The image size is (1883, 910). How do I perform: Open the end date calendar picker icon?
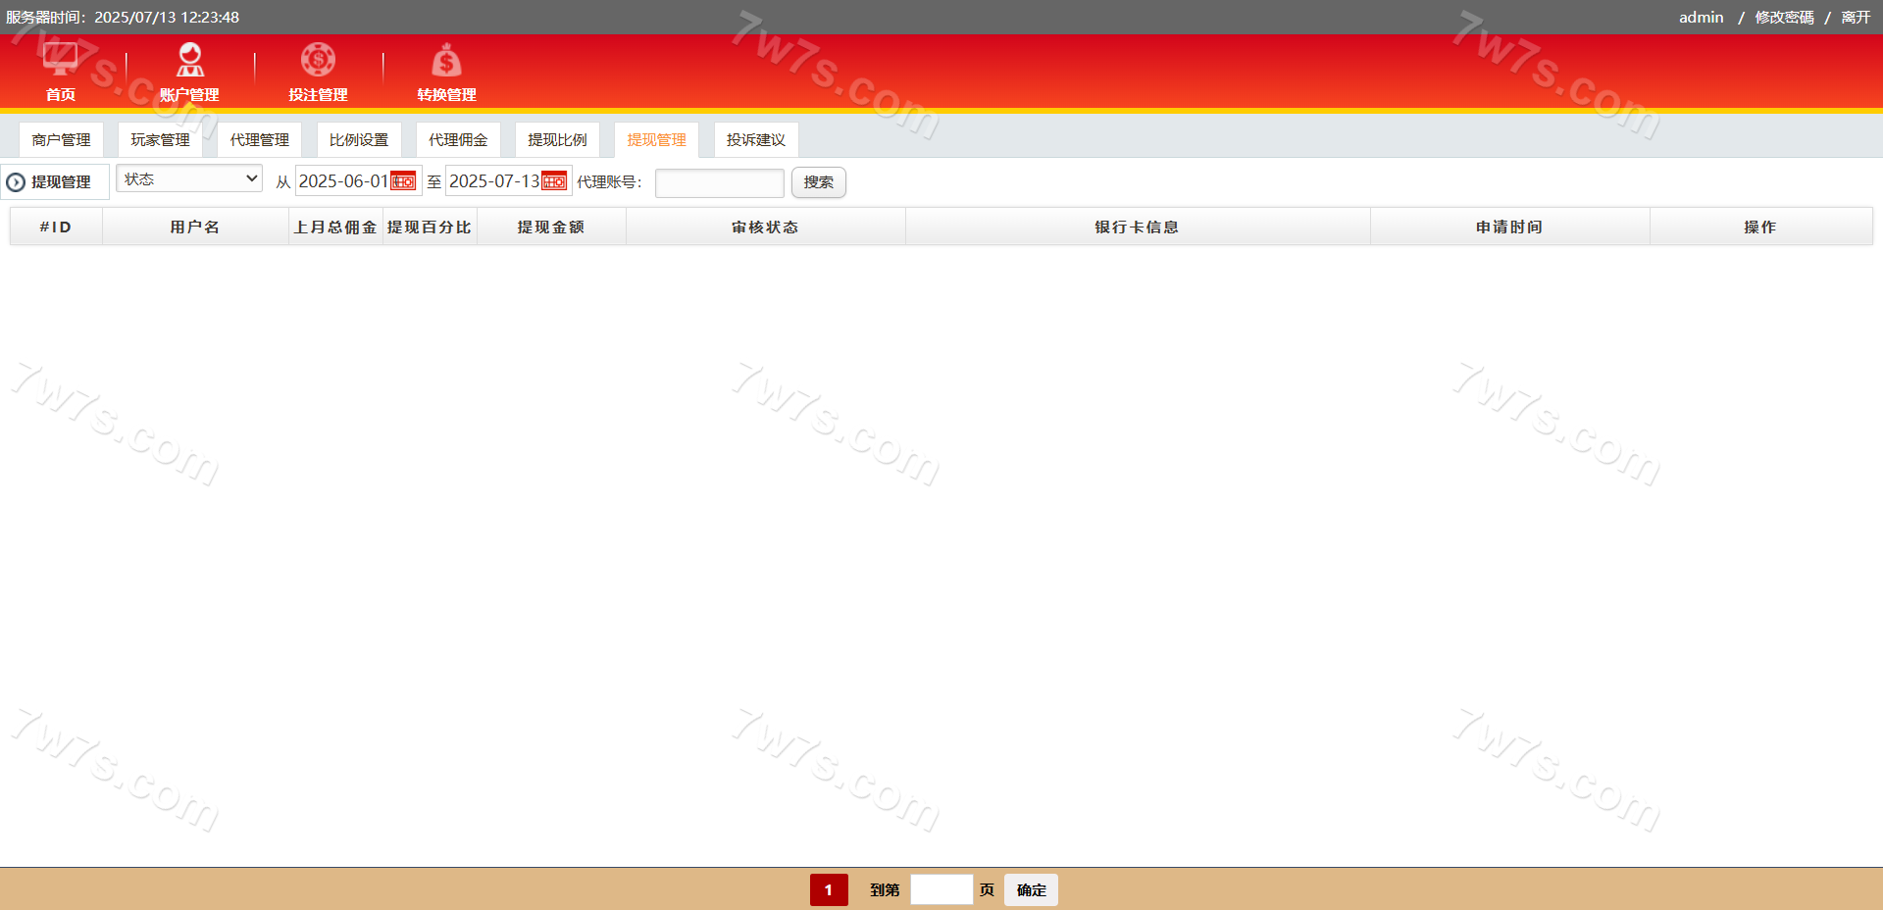(554, 181)
